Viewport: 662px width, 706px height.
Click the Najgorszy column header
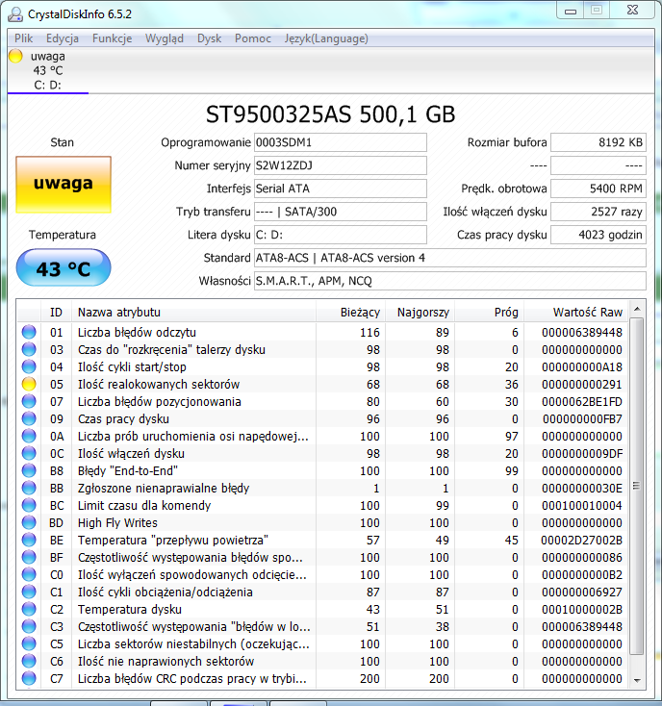pos(420,312)
